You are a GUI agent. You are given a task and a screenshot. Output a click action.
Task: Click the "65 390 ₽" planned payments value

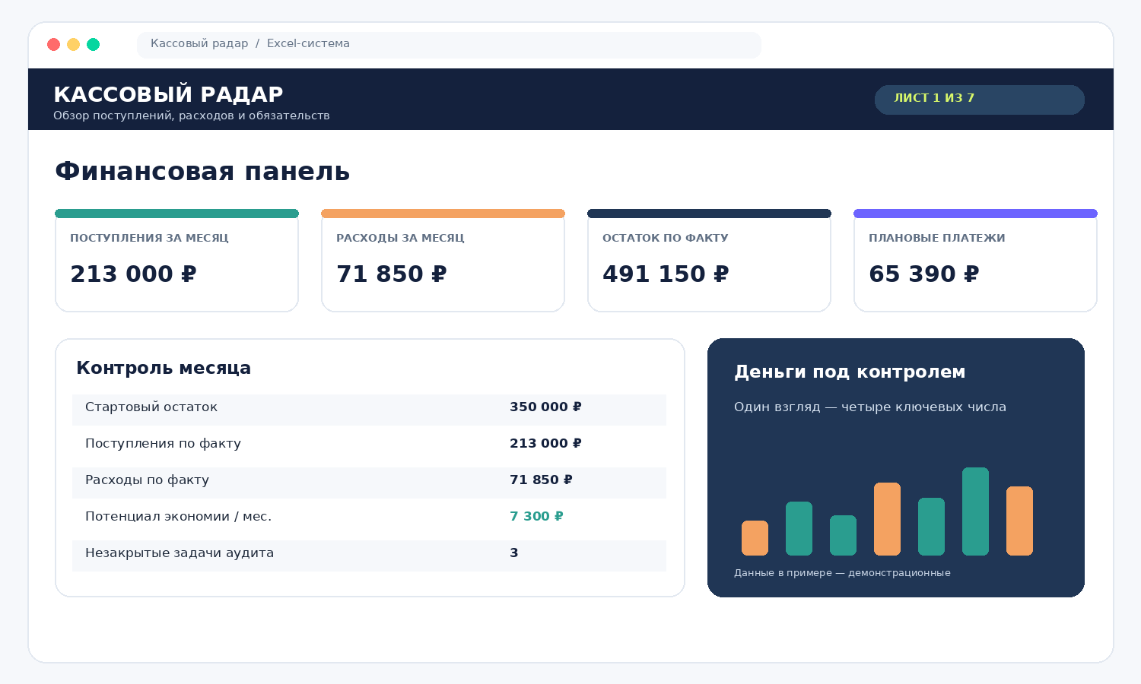coord(923,274)
